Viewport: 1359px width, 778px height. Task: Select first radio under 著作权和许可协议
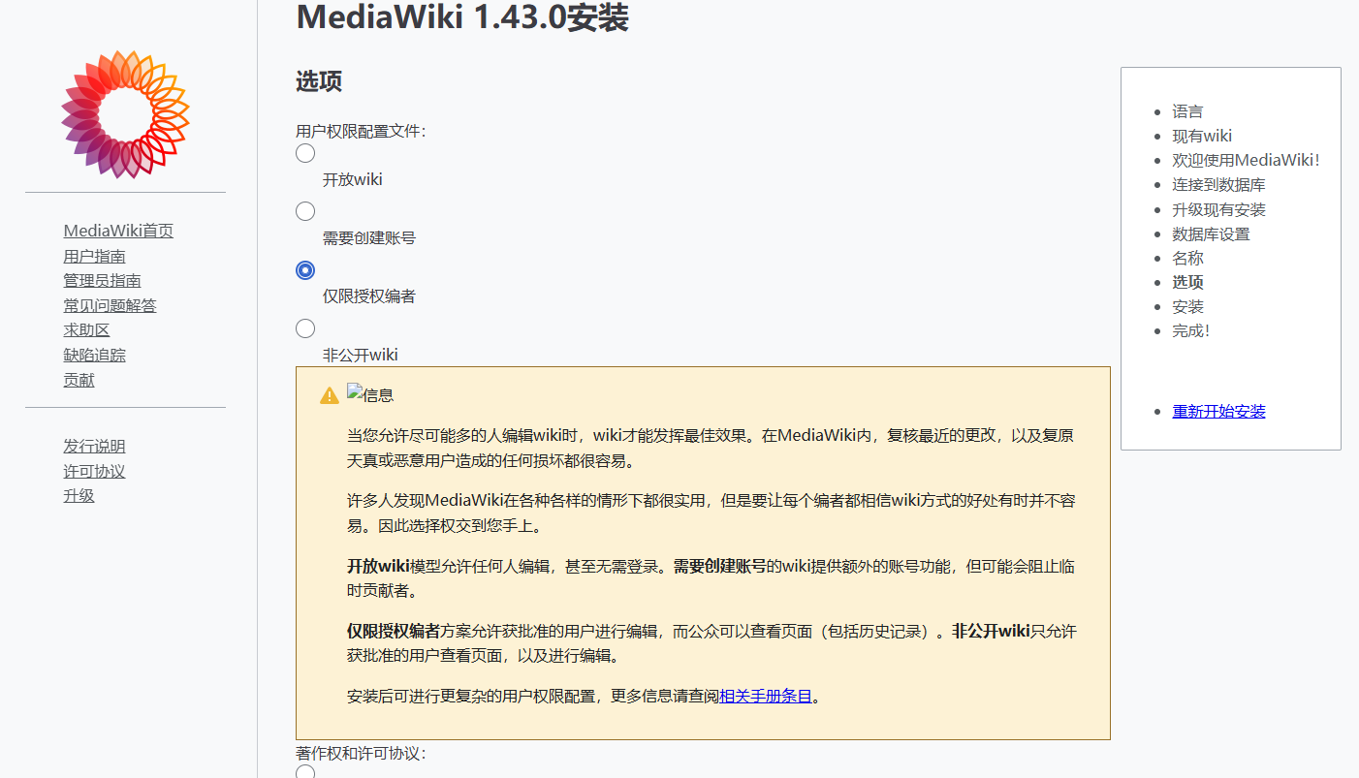click(x=305, y=772)
